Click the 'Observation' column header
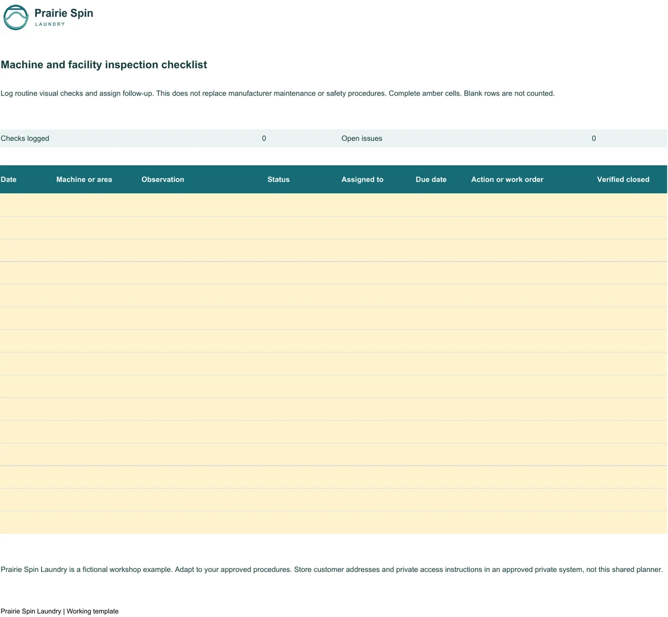 [x=163, y=179]
